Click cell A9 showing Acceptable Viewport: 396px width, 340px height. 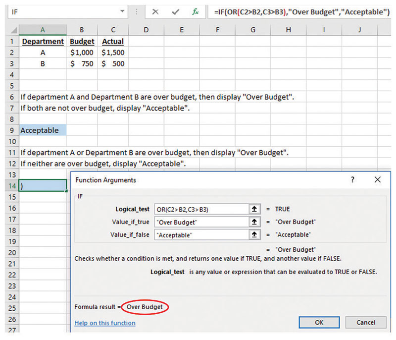point(43,130)
